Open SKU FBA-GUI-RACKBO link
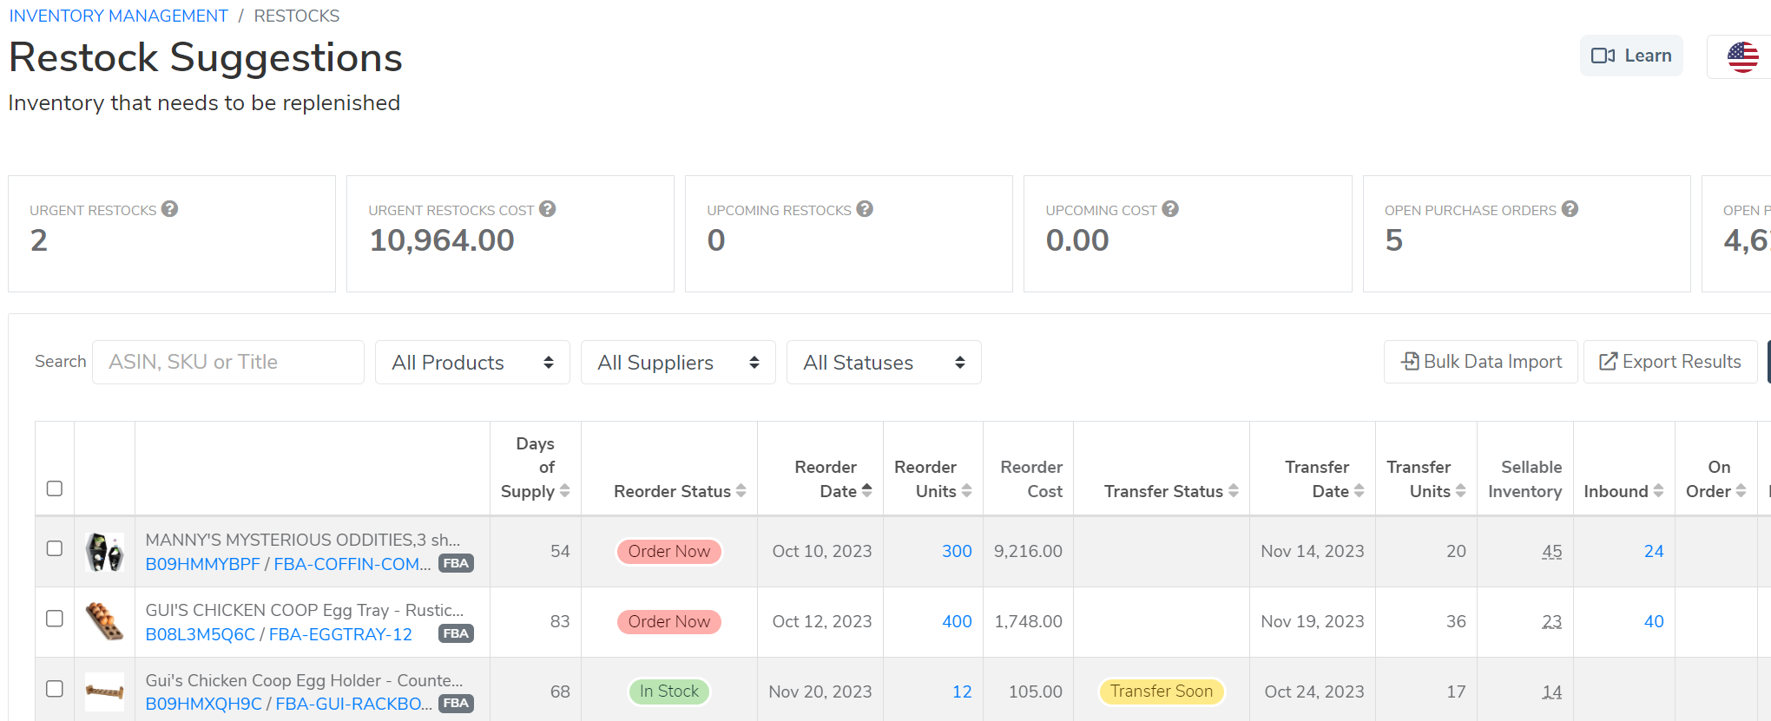1771x721 pixels. pos(354,704)
